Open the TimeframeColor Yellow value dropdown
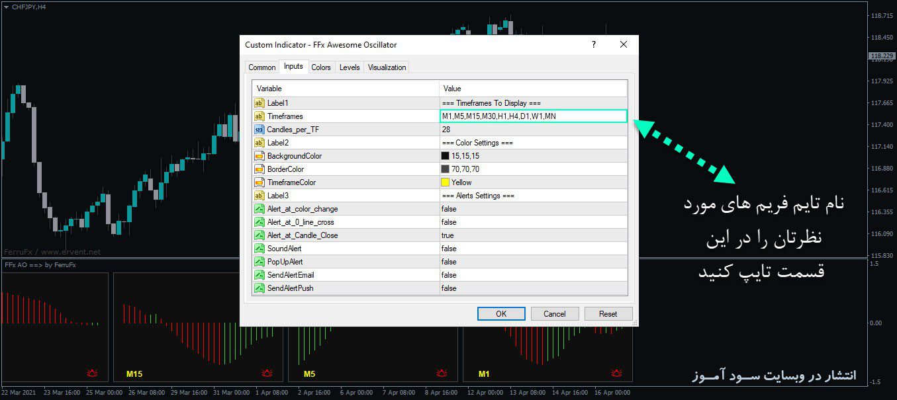 pyautogui.click(x=533, y=182)
